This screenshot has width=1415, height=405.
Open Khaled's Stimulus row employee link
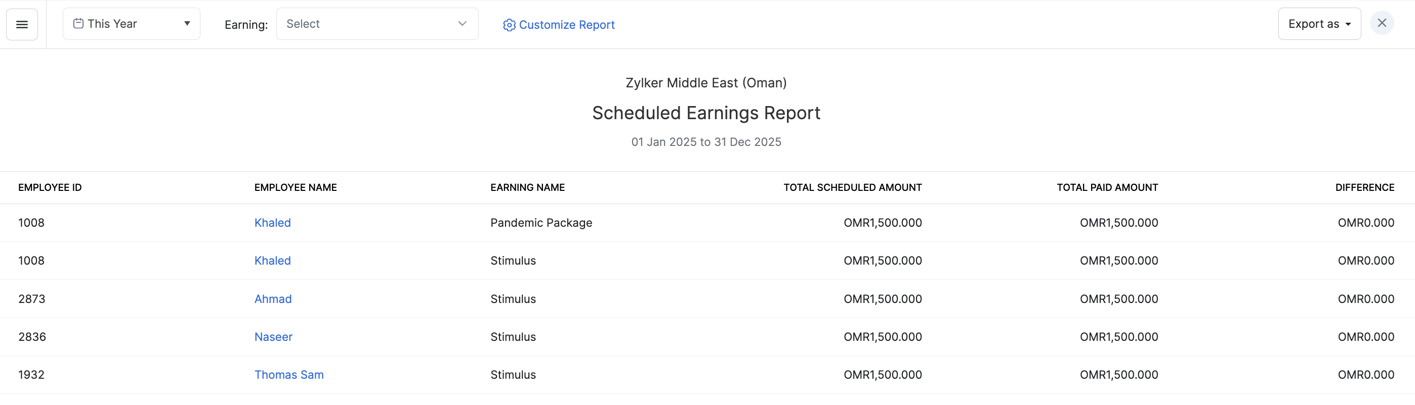tap(272, 261)
